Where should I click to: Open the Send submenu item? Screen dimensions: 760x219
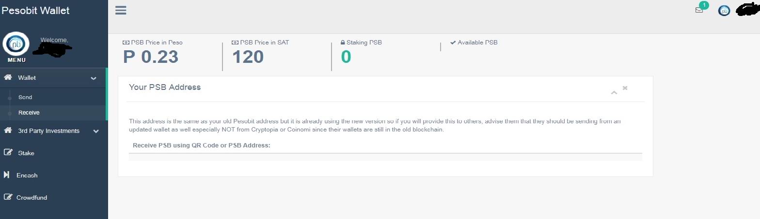(25, 97)
